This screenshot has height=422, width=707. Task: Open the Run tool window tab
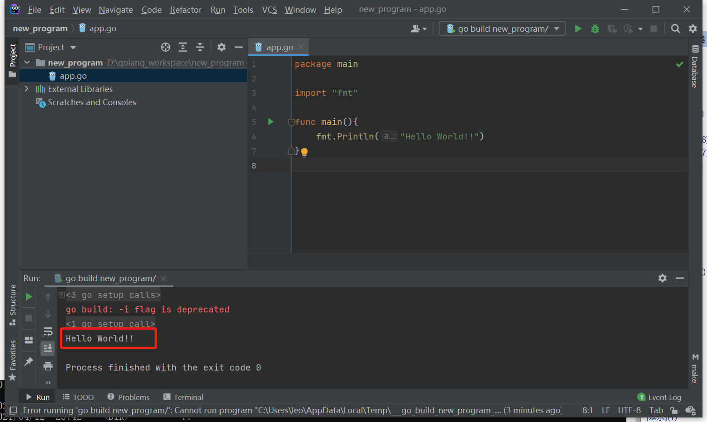tap(38, 397)
